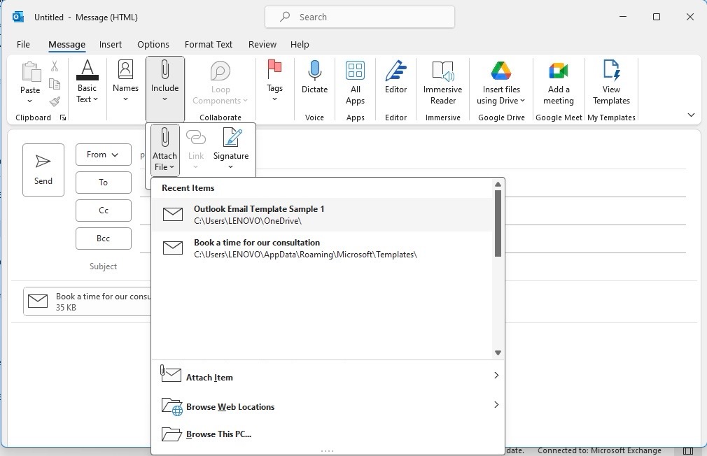Open the Tags flag dropdown
The height and width of the screenshot is (456, 707).
click(274, 81)
